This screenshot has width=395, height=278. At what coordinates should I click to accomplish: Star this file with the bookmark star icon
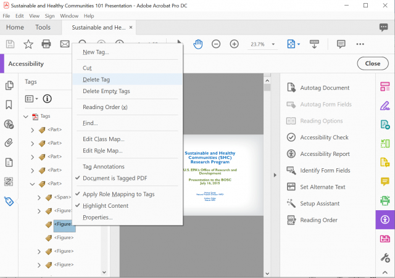point(28,44)
